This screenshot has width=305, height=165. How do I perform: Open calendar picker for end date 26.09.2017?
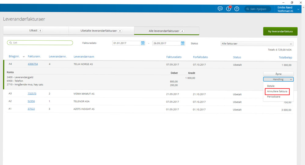coord(183,43)
